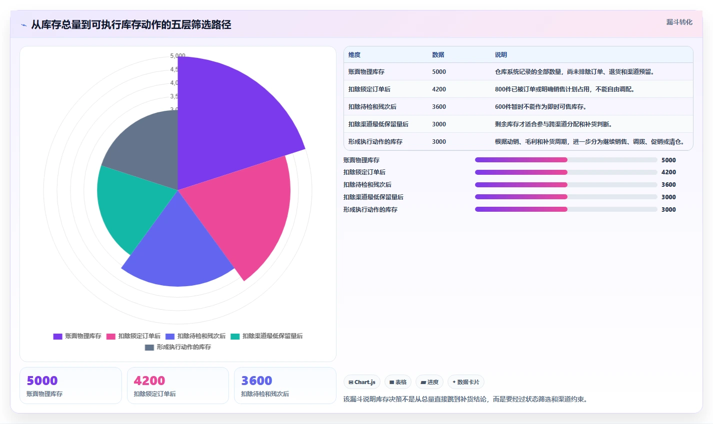Click the footer note starting 该漏斗说明库存决策
This screenshot has width=713, height=424.
point(466,400)
